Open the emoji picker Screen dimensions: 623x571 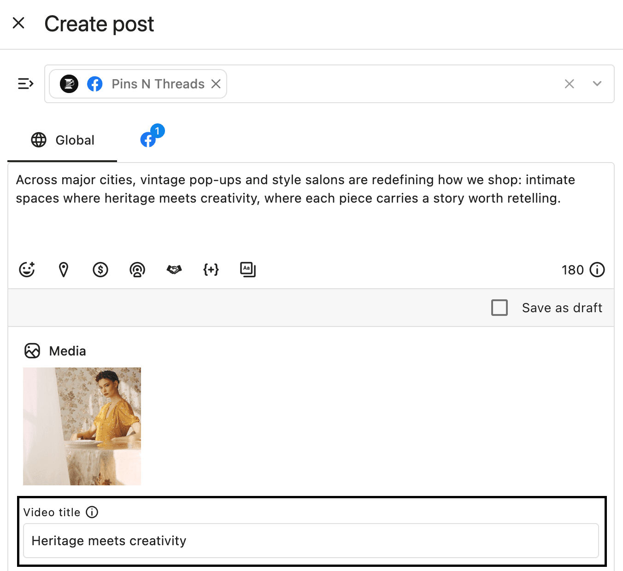coord(27,269)
